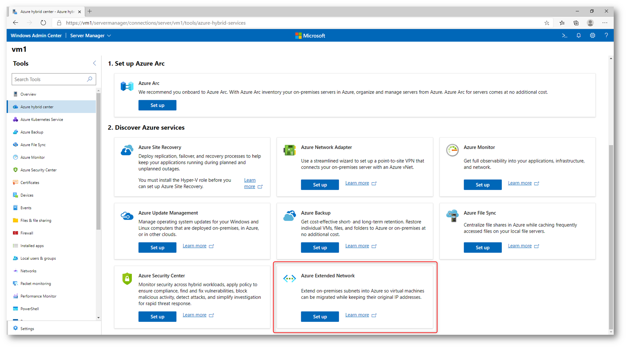The image size is (627, 348).
Task: Go back with browser back arrow
Action: click(x=15, y=23)
